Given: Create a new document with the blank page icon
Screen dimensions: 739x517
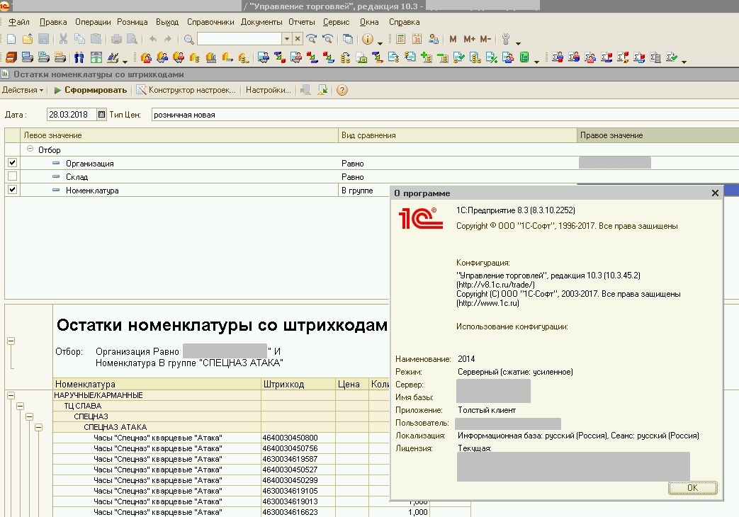Looking at the screenshot, I should pyautogui.click(x=12, y=39).
